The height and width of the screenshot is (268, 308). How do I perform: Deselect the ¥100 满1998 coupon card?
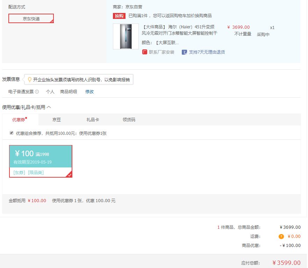coord(41,162)
